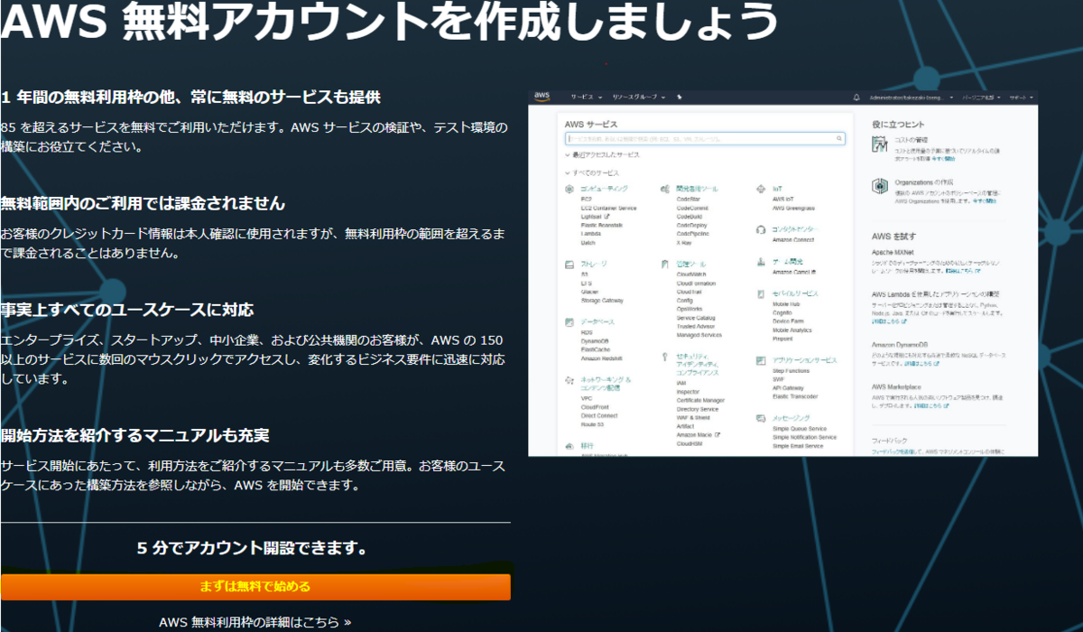Select Route 53 under networking

(593, 424)
